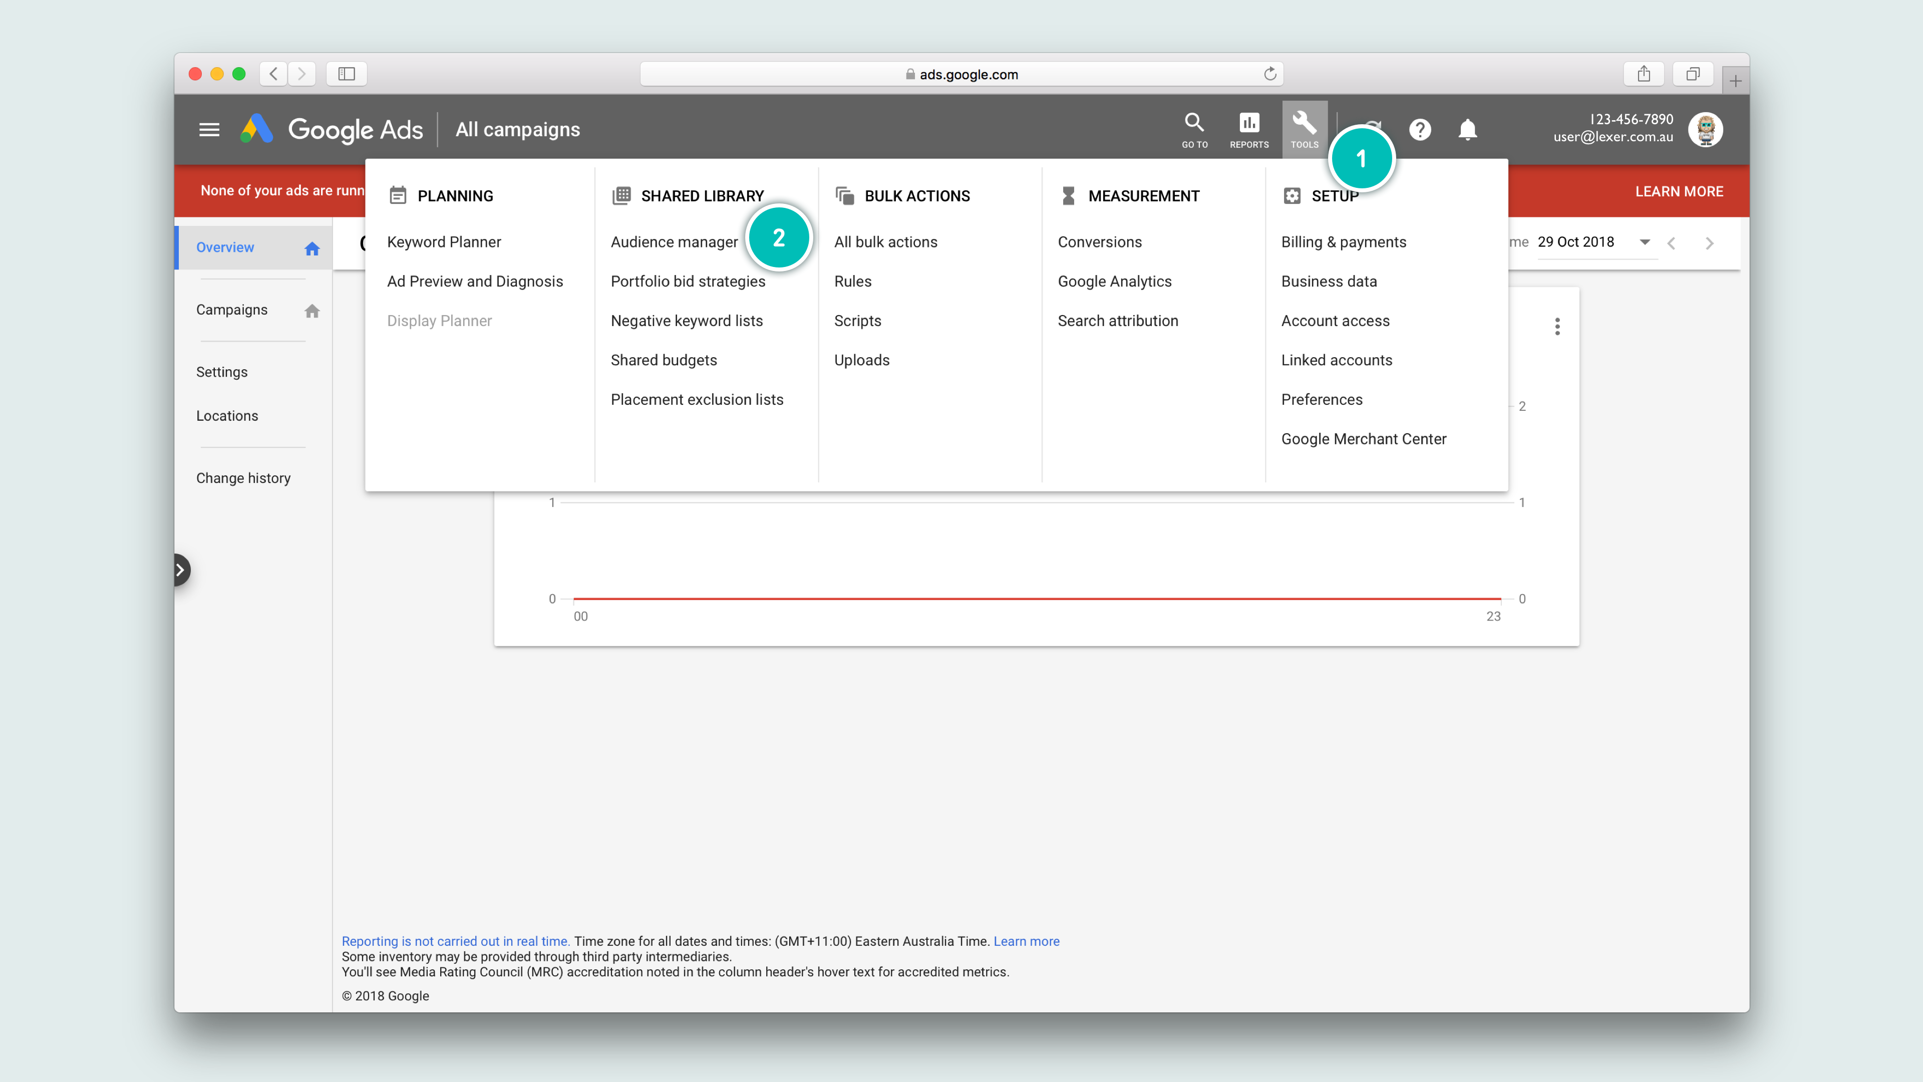The width and height of the screenshot is (1923, 1082).
Task: Open Audience manager in Shared Library
Action: coord(674,242)
